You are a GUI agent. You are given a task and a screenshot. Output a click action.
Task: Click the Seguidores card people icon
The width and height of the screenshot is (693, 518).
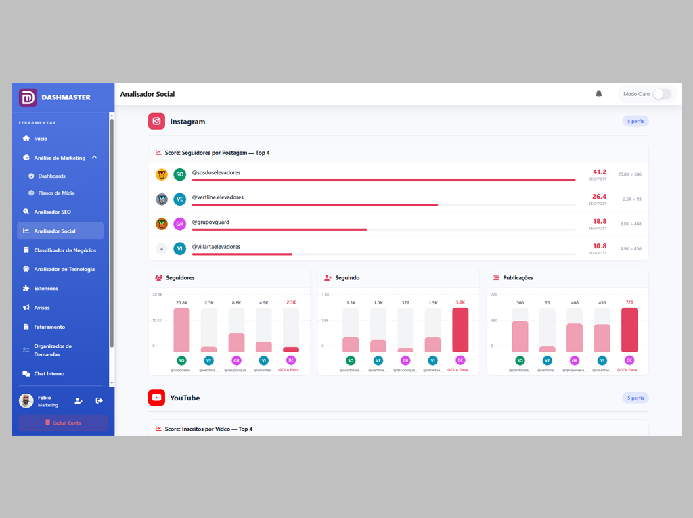pos(158,278)
